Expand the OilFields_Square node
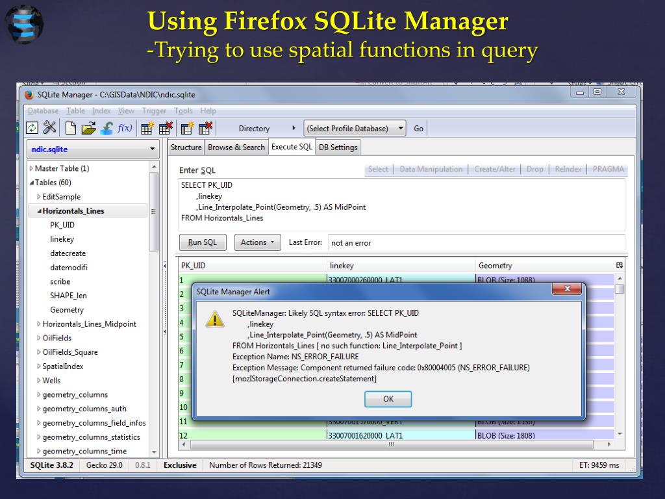 tap(38, 352)
